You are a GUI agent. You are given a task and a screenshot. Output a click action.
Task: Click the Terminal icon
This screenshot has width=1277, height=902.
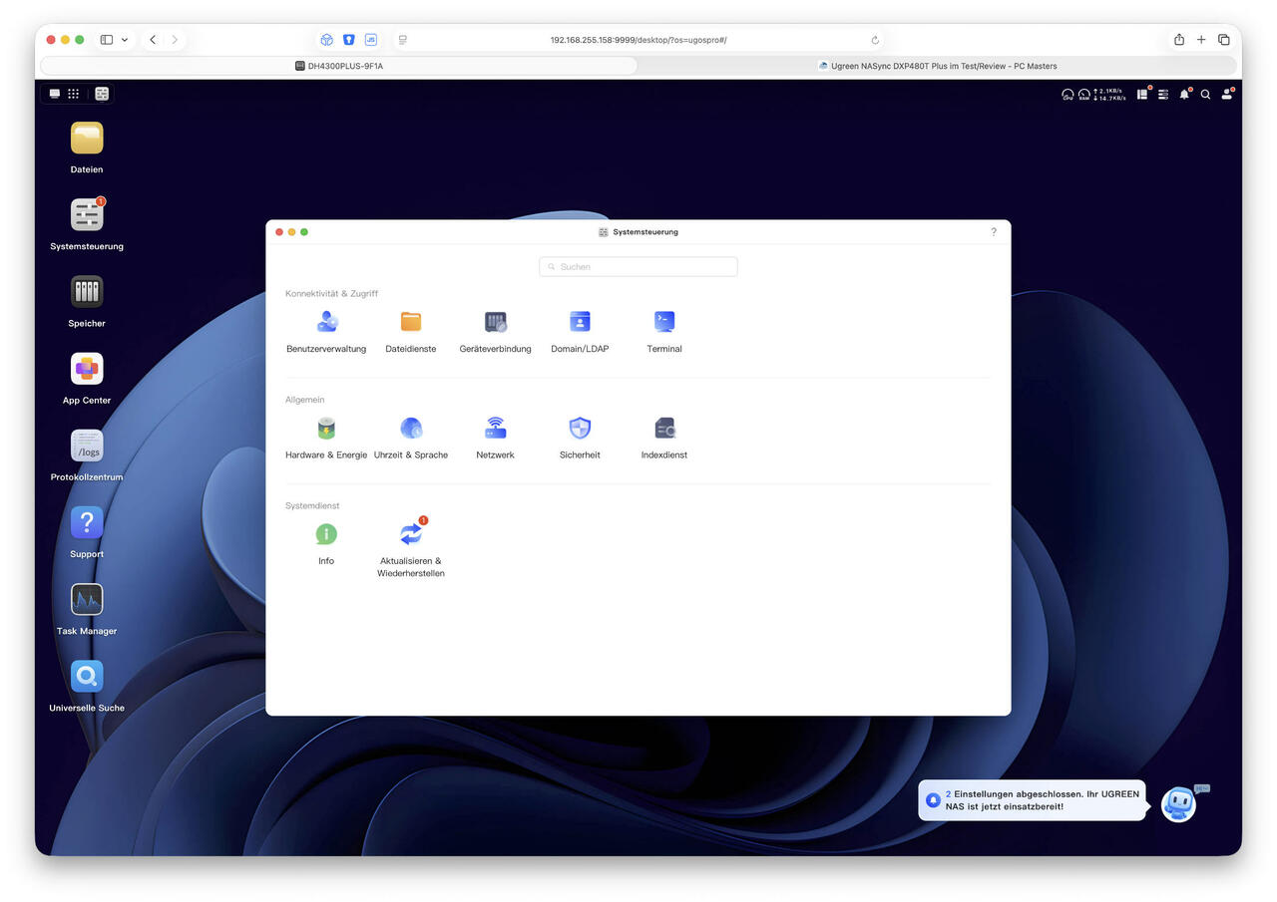664,322
